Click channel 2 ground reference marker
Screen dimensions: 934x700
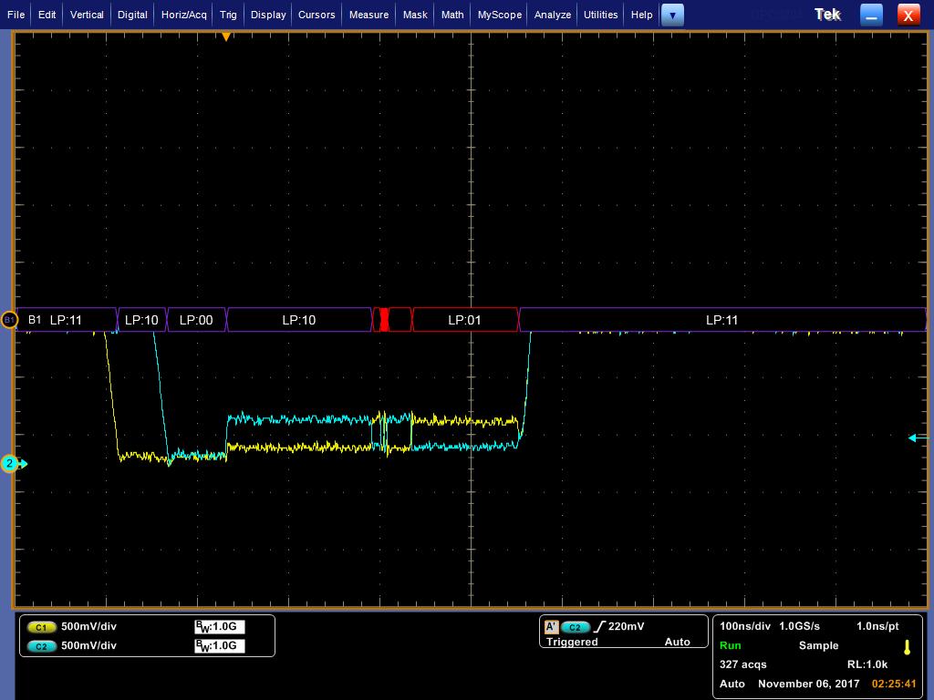tap(10, 464)
